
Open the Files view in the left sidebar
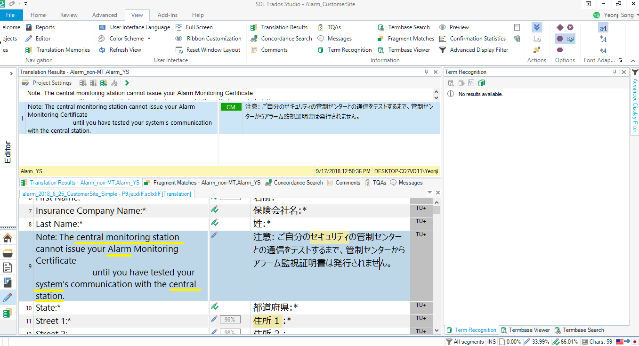click(x=8, y=268)
